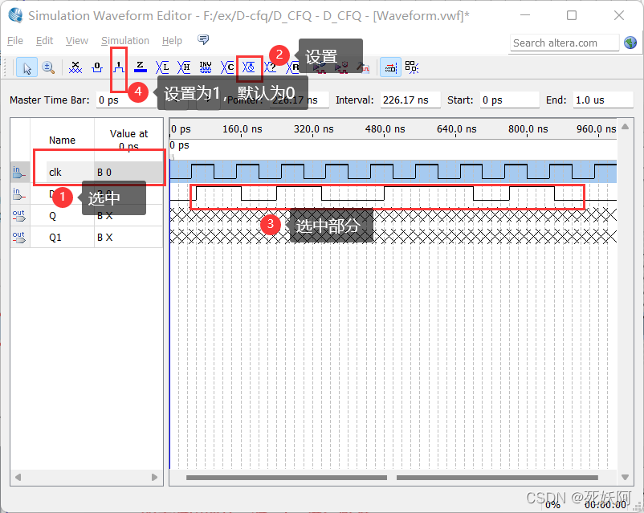The height and width of the screenshot is (513, 644).
Task: Click the waveform horizontal scrollbar
Action: click(392, 478)
